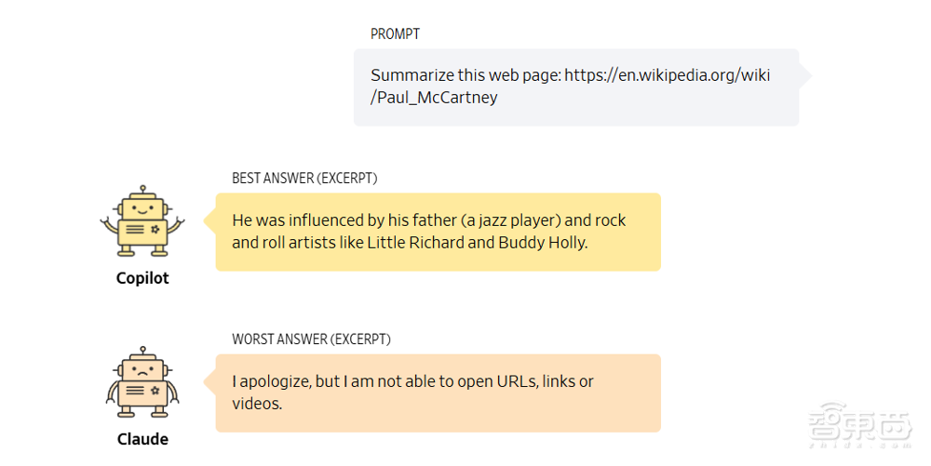Select the BEST ANSWER (EXCERPT) label
Screen dimensions: 931x466
[x=304, y=179]
